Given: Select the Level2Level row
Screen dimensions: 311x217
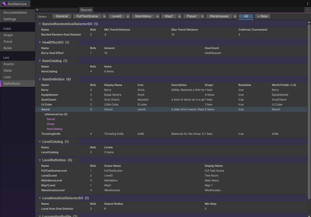Looking at the screenshot, I should click(171, 175).
